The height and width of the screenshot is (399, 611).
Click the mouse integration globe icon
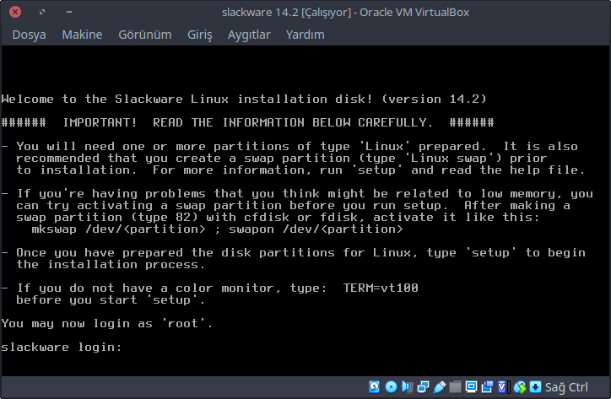(519, 387)
